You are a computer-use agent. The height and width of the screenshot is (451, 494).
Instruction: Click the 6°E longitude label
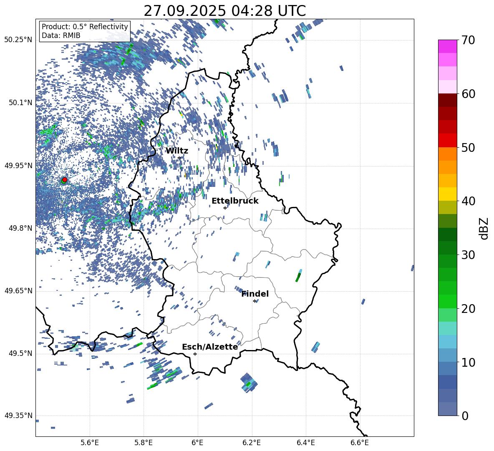coord(197,443)
